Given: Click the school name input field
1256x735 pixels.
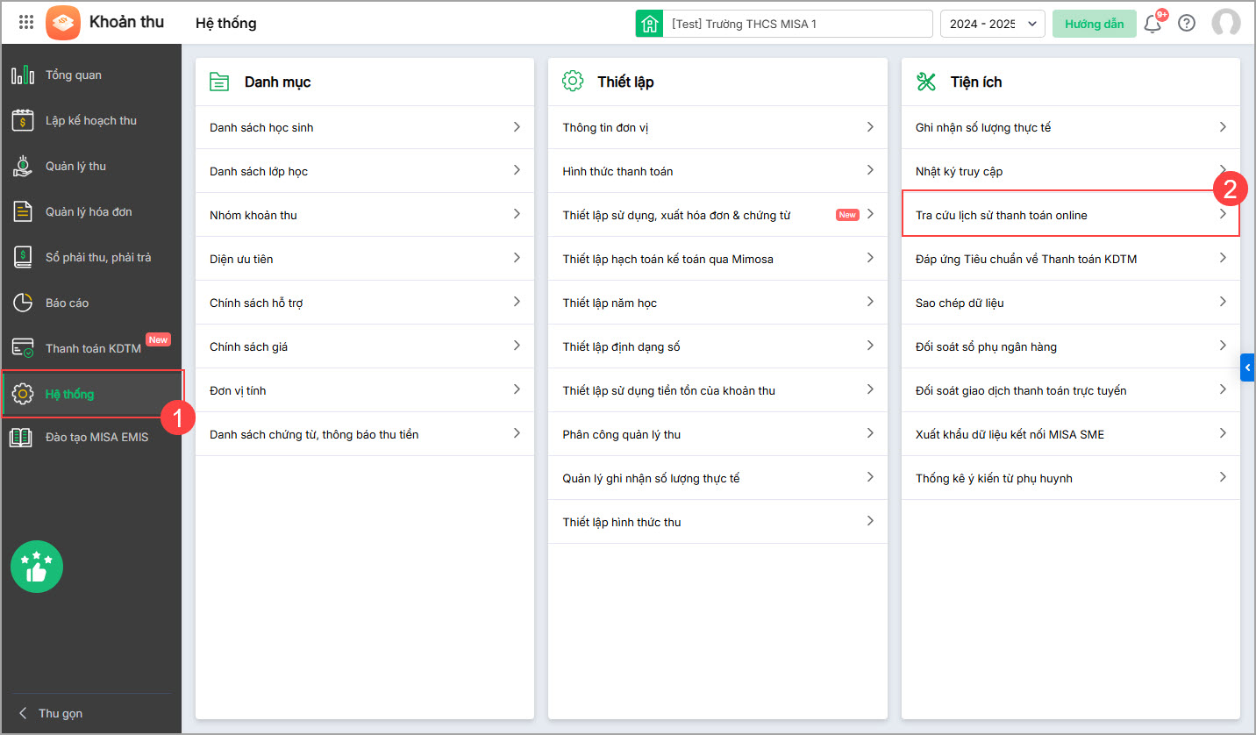Looking at the screenshot, I should tap(796, 24).
